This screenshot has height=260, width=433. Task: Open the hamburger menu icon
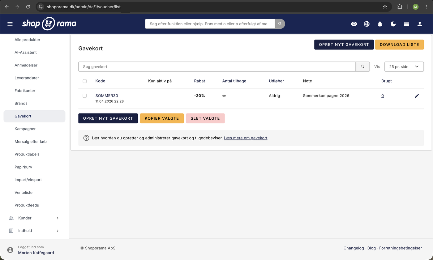click(10, 24)
